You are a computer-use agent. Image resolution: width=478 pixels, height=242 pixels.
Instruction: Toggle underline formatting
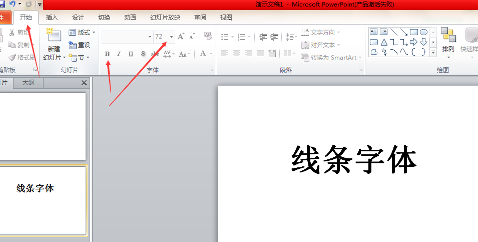[x=131, y=54]
